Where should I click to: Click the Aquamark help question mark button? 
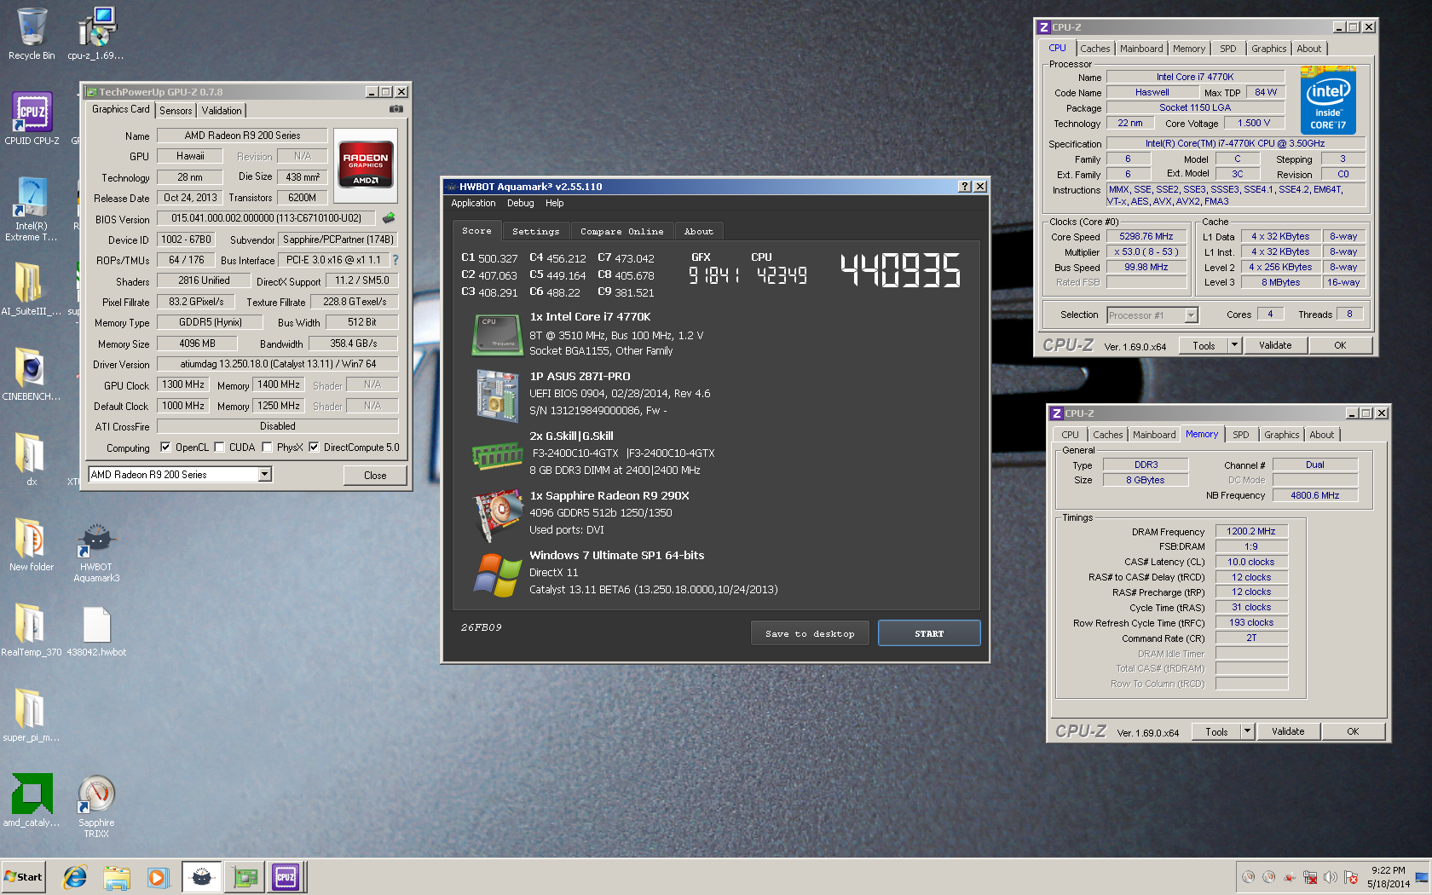(x=965, y=186)
